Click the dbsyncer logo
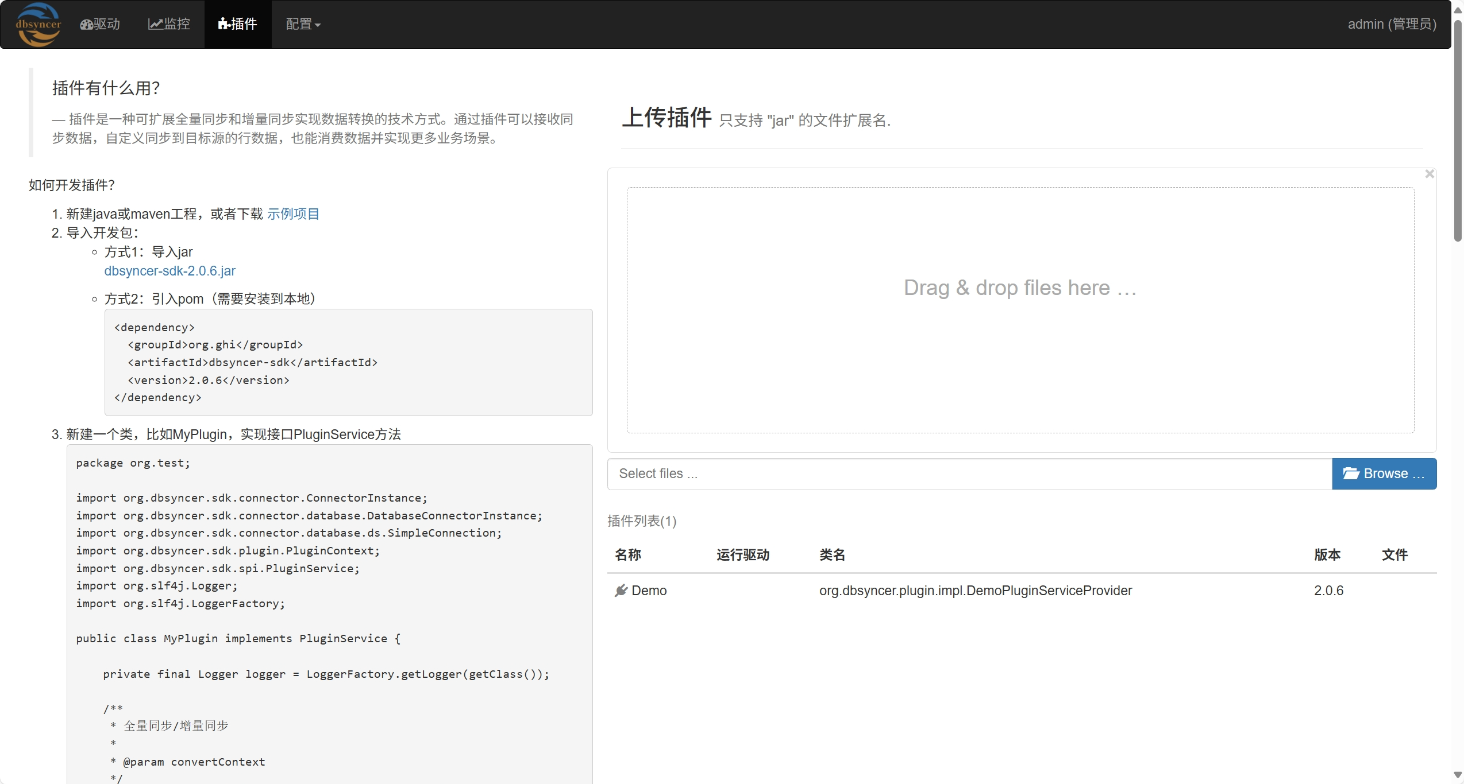The image size is (1464, 784). (38, 24)
